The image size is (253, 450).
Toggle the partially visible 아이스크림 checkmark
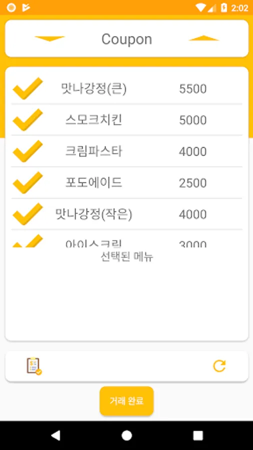pos(28,241)
